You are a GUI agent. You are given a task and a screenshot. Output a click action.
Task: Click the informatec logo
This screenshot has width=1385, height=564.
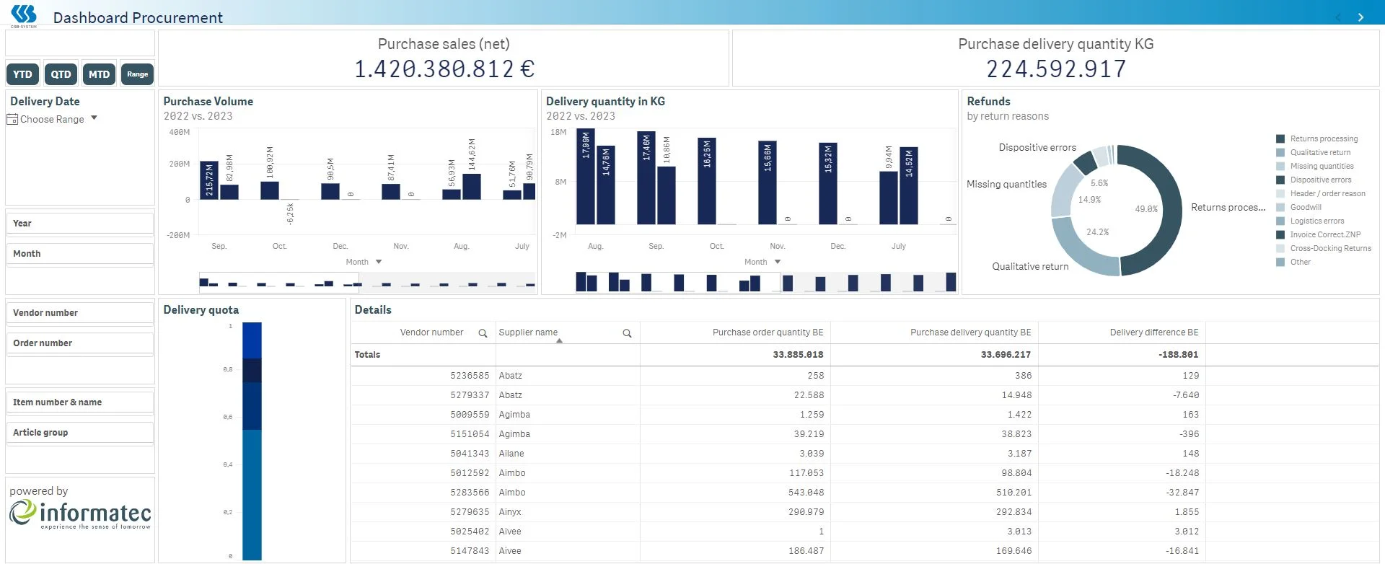(80, 514)
